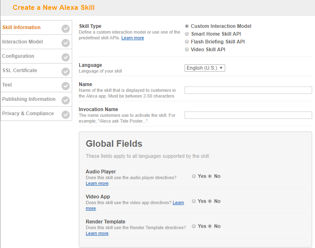The height and width of the screenshot is (248, 315).
Task: Select Video Skill API skill type
Action: pos(187,50)
